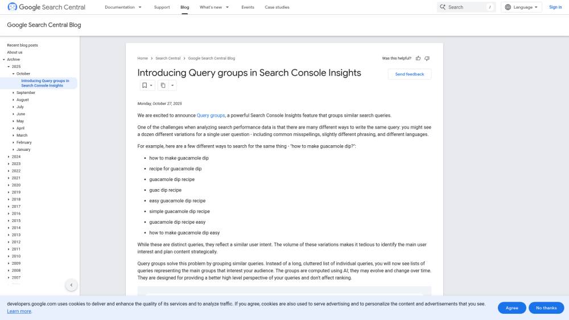This screenshot has width=569, height=320.
Task: Click the Send feedback button
Action: pos(409,74)
